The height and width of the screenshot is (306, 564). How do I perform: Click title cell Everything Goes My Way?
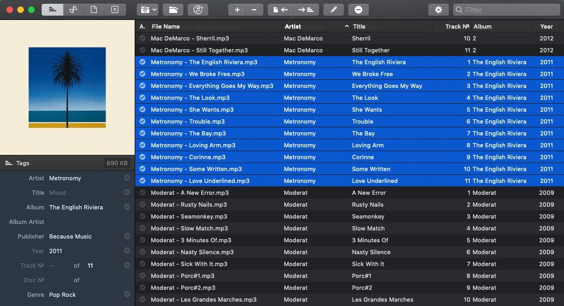tap(387, 86)
